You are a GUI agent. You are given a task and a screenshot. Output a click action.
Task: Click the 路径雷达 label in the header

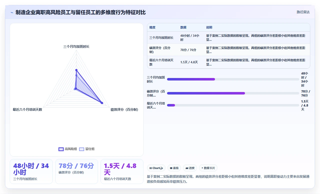point(303,12)
